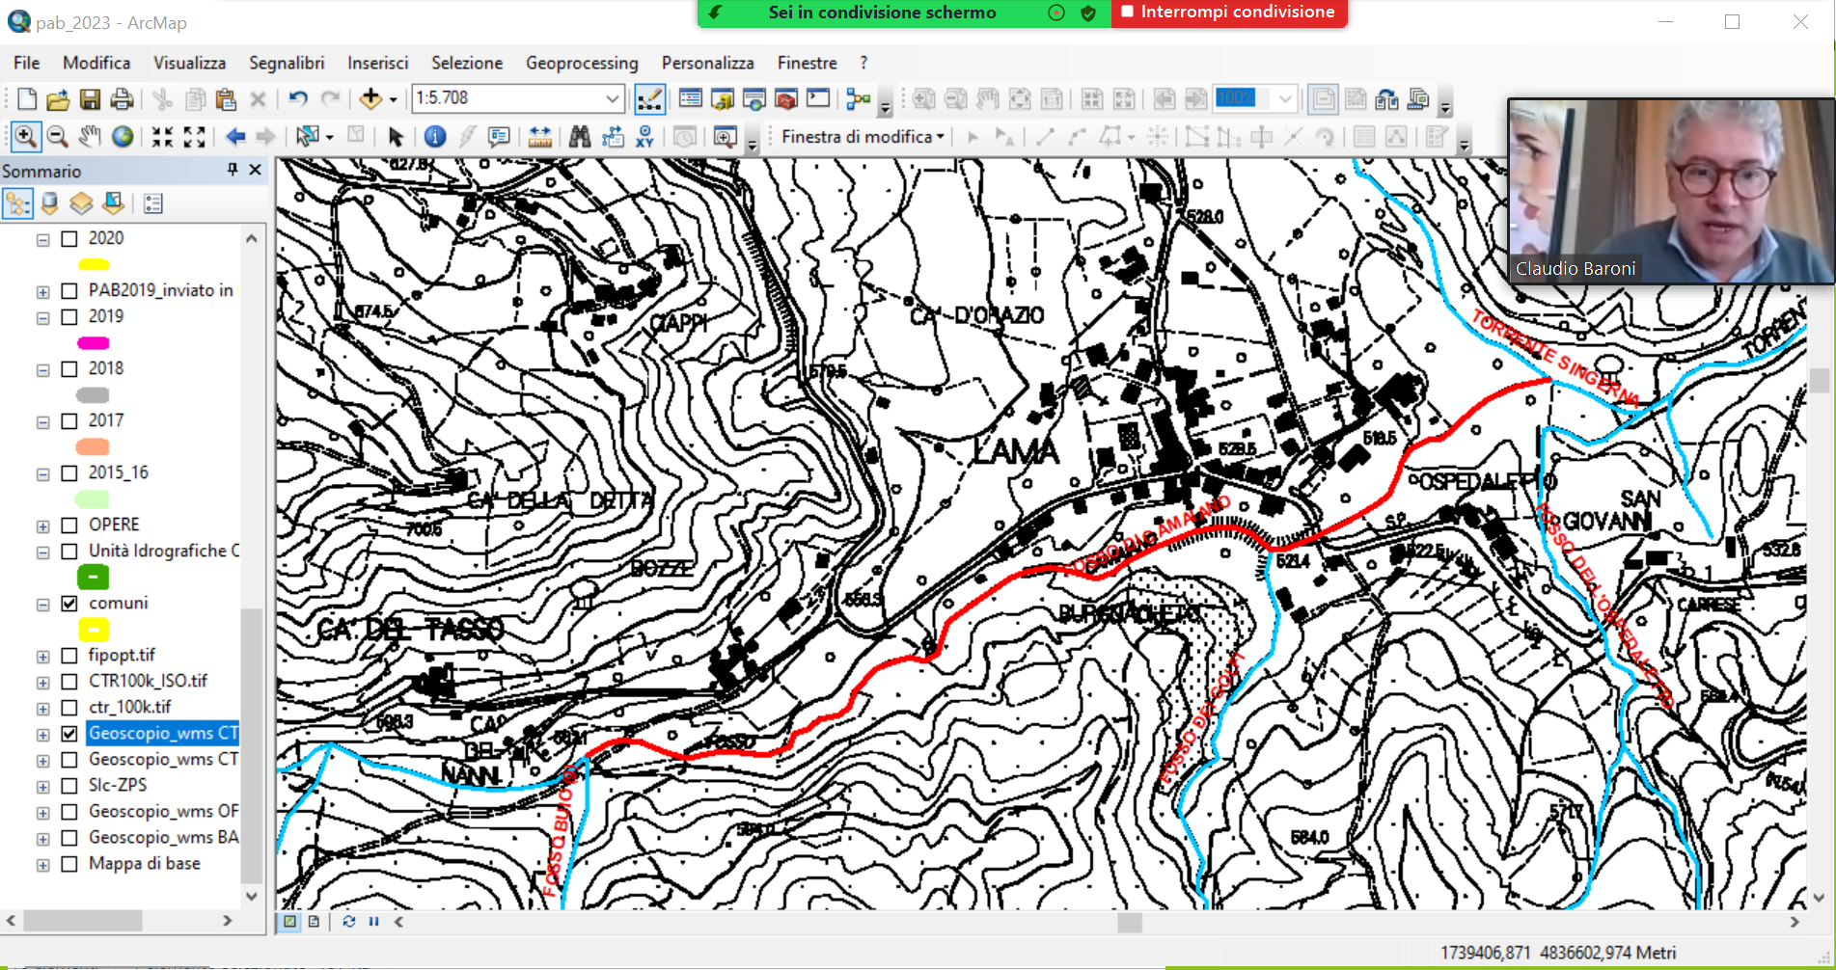This screenshot has width=1836, height=970.
Task: Expand the fipopt.tif layer tree node
Action: pyautogui.click(x=42, y=657)
